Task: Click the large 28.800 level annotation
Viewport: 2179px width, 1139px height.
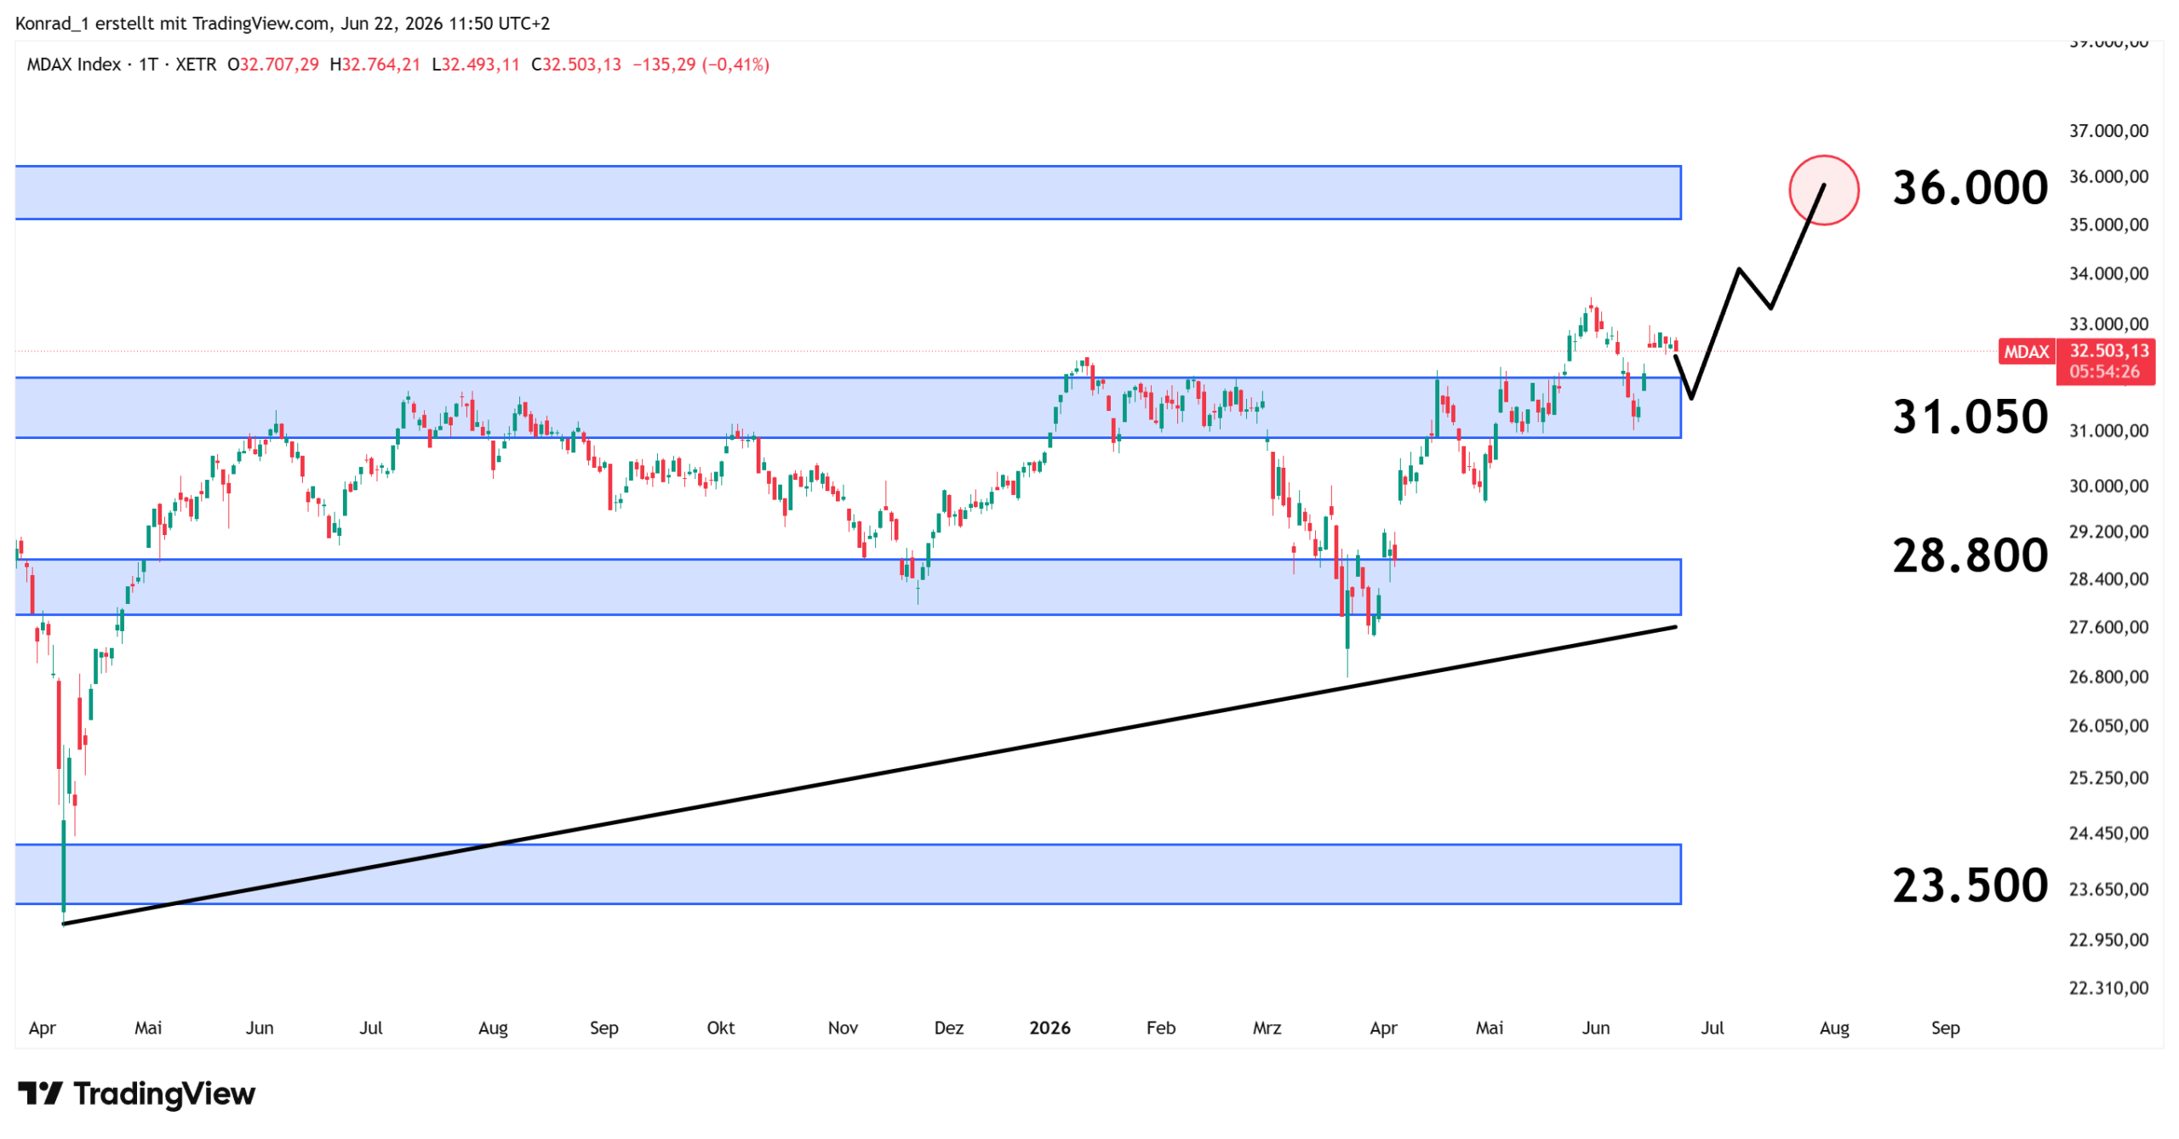Action: [x=1970, y=555]
